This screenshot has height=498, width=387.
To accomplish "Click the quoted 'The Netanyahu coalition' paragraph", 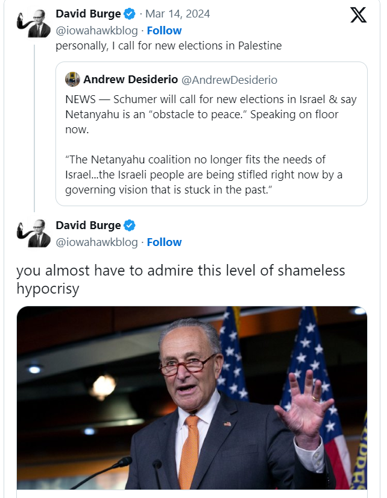I will 204,175.
